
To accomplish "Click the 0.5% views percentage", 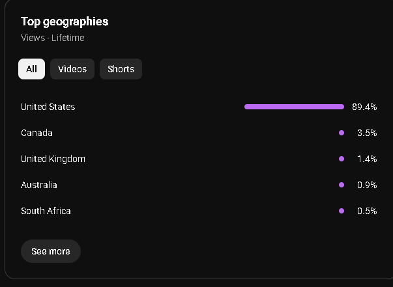I will pos(367,211).
